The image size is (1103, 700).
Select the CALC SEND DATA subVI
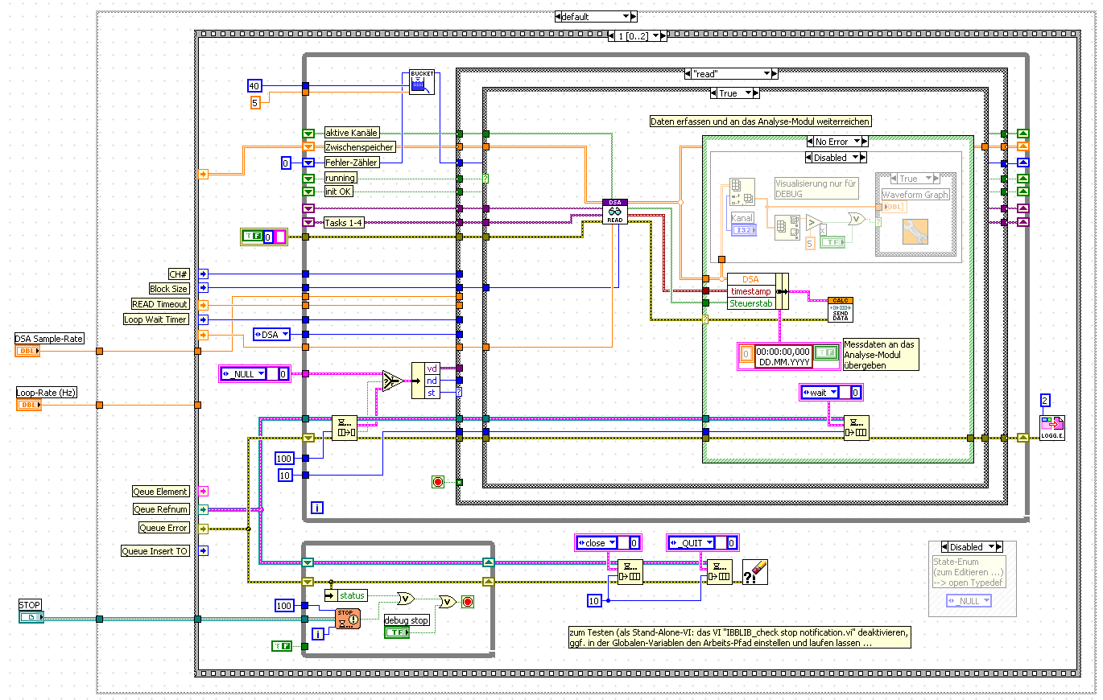pyautogui.click(x=840, y=310)
